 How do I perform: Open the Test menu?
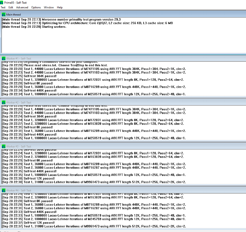pyautogui.click(x=3, y=7)
